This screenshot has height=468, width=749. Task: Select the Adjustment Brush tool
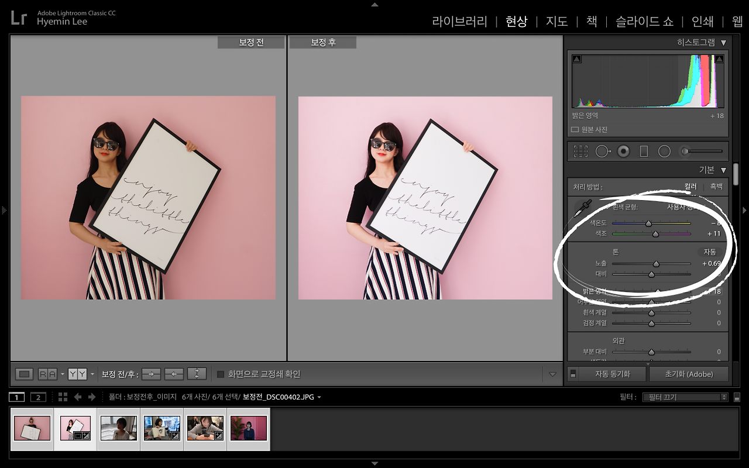pos(700,152)
